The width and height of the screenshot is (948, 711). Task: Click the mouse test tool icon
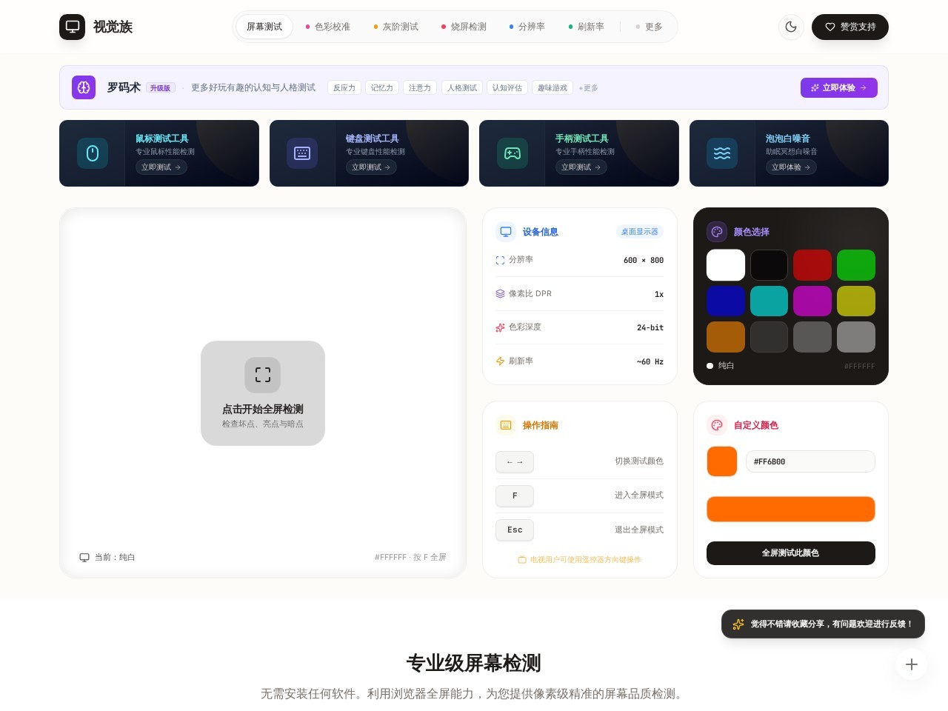pos(93,153)
